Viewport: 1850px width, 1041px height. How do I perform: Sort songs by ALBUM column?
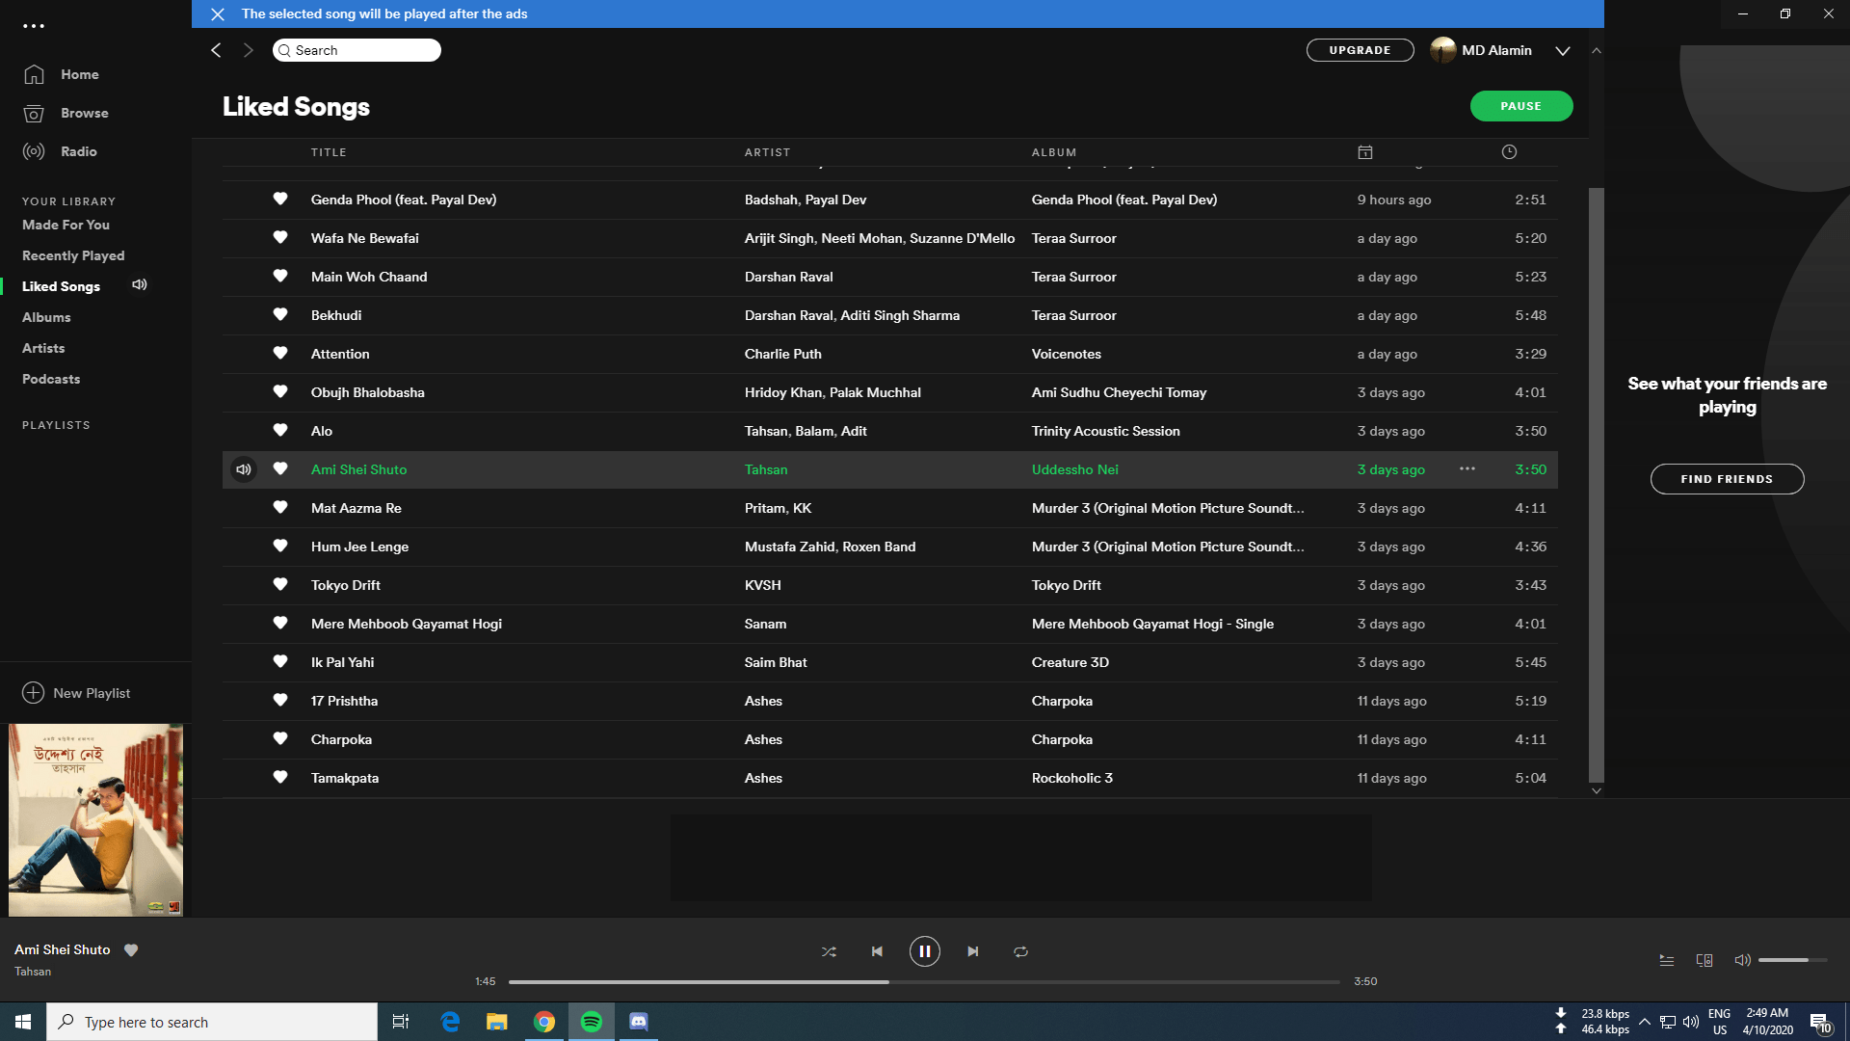(x=1054, y=152)
